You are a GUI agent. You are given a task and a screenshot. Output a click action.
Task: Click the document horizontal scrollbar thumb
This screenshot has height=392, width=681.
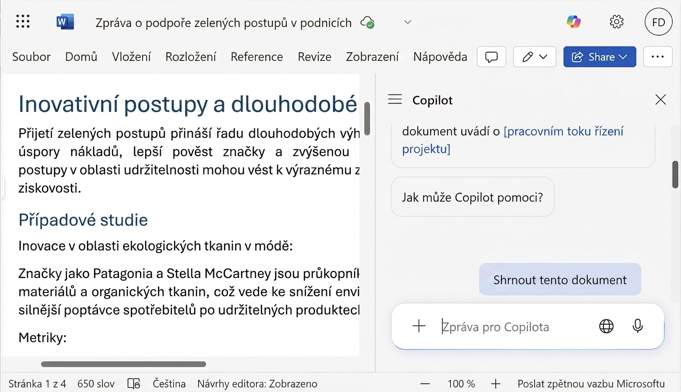123,364
